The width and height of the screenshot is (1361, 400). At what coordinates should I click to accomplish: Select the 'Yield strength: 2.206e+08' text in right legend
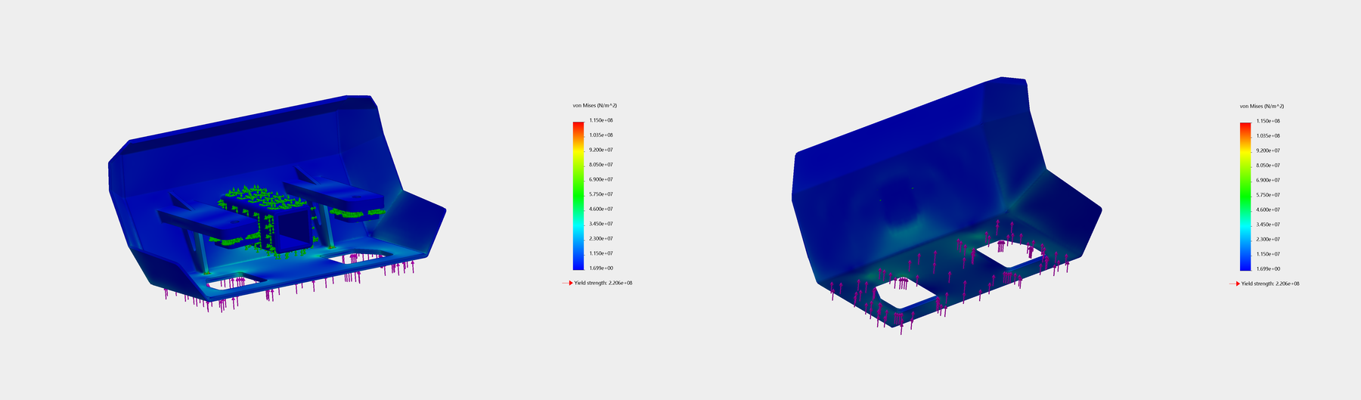tap(1270, 284)
